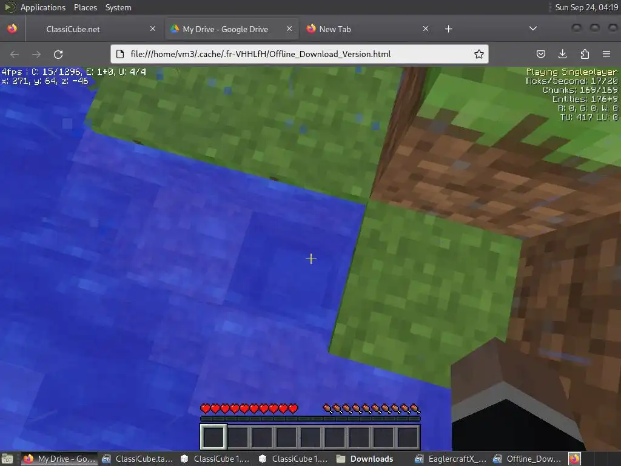Click the hunger drumsticks bar
This screenshot has width=621, height=466.
pyautogui.click(x=372, y=408)
